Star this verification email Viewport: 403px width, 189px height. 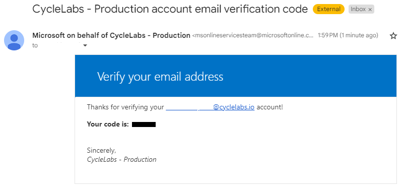pos(393,36)
